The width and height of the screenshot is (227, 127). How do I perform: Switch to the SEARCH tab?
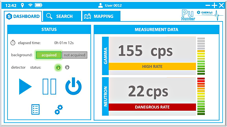pyautogui.click(x=62, y=16)
